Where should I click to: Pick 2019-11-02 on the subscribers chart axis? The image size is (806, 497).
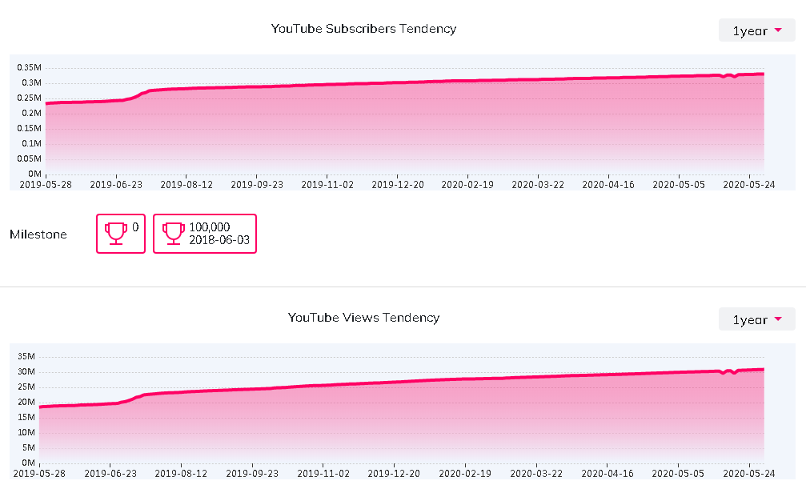click(327, 184)
